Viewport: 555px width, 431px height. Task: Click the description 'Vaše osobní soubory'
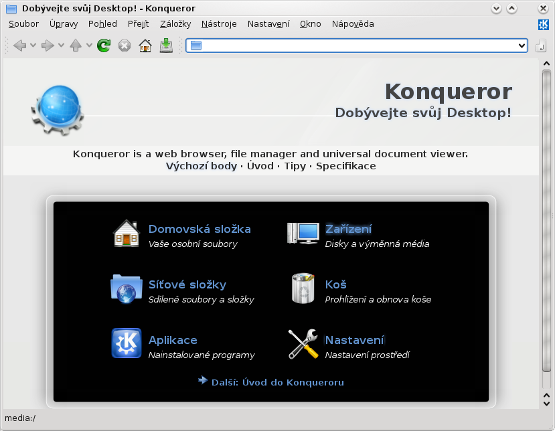pos(193,244)
